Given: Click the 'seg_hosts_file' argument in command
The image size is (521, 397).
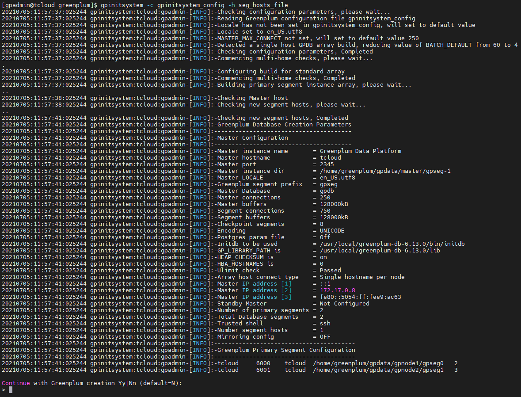Looking at the screenshot, I should click(x=263, y=5).
